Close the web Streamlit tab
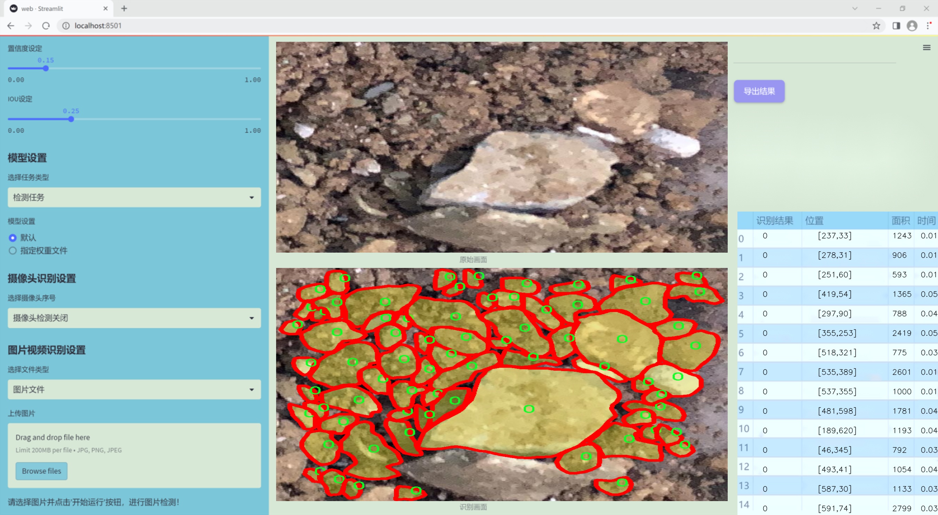938x515 pixels. (105, 8)
